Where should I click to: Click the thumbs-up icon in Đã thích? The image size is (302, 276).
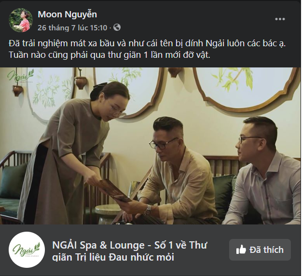[241, 250]
